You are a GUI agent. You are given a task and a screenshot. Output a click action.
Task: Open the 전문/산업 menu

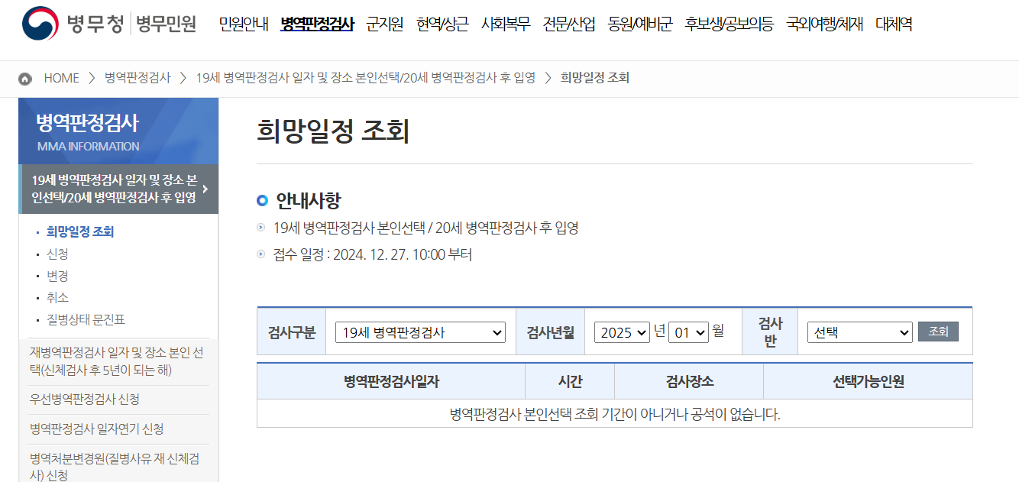pos(569,24)
